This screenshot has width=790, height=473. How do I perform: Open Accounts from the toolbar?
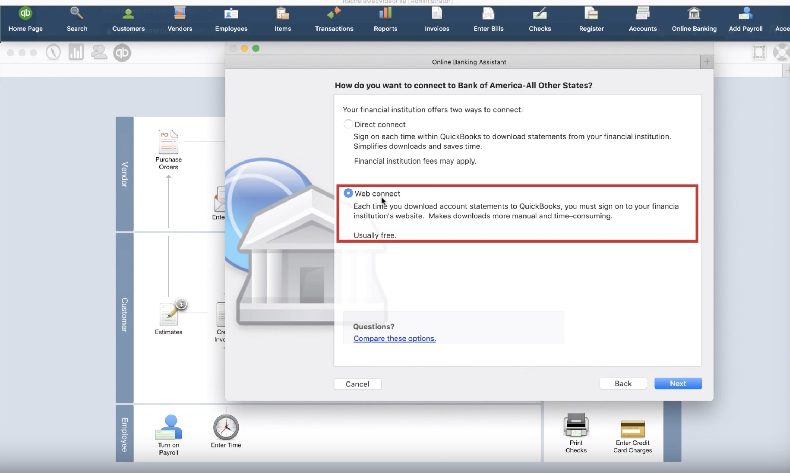coord(643,20)
